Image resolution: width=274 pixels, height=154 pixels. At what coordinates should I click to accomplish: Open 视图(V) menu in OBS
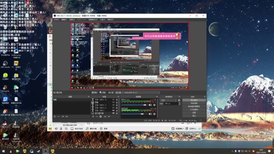(x=72, y=20)
